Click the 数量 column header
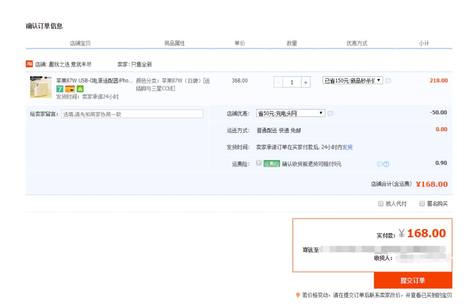The height and width of the screenshot is (308, 473). pyautogui.click(x=292, y=43)
